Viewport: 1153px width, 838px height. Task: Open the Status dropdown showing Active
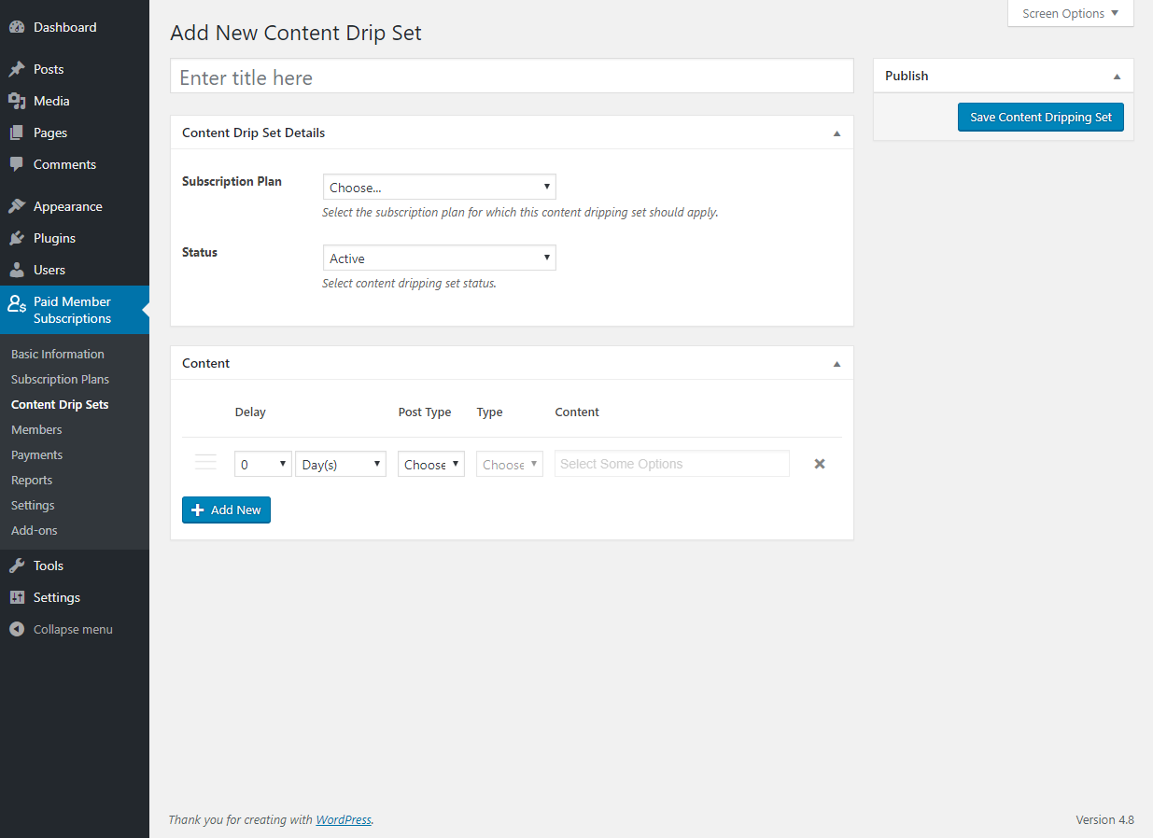[440, 258]
